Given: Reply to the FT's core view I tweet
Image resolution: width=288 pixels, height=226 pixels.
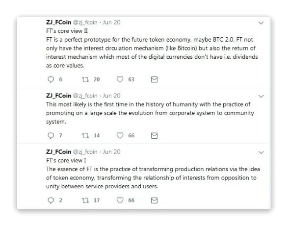Looking at the screenshot, I should tap(51, 201).
